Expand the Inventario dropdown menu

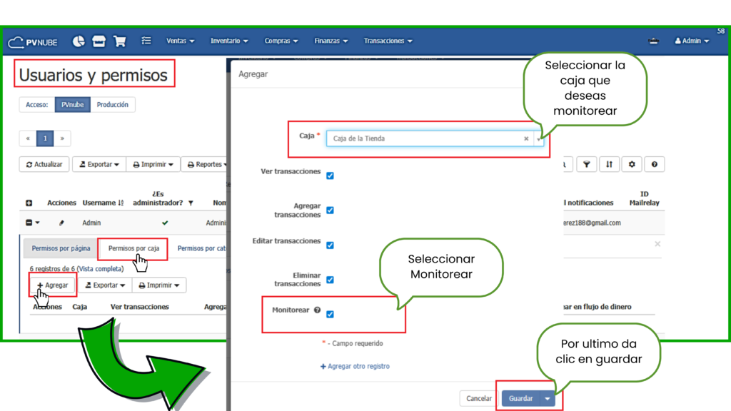229,41
